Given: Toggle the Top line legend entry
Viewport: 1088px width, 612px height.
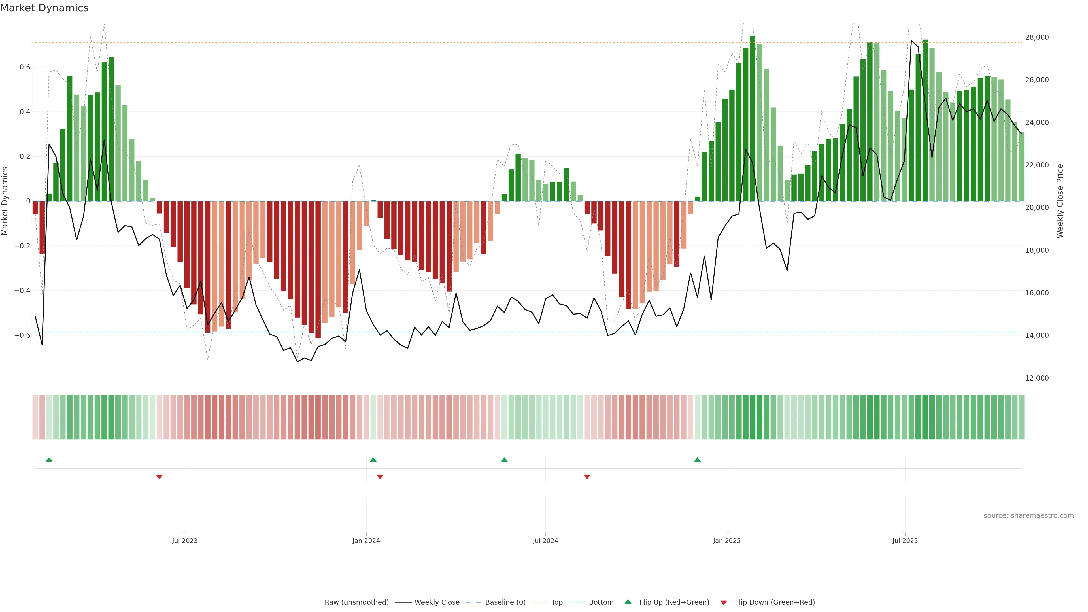Looking at the screenshot, I should click(557, 602).
